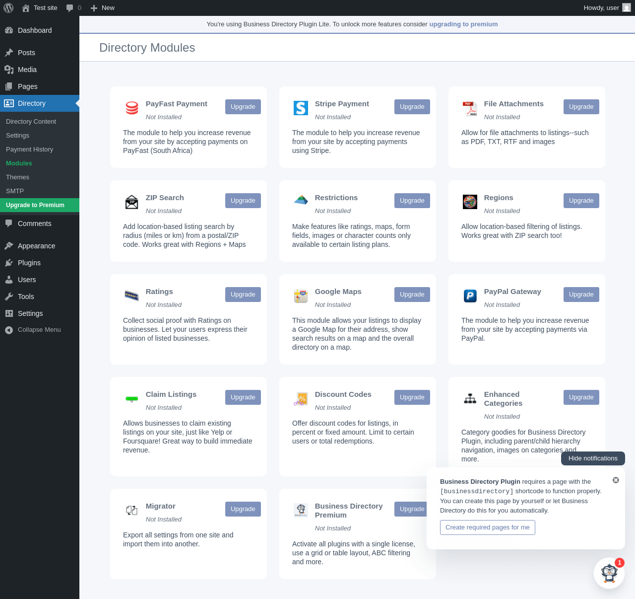Dismiss the Business Directory Plugin notification
Viewport: 635px width, 599px height.
click(x=616, y=480)
